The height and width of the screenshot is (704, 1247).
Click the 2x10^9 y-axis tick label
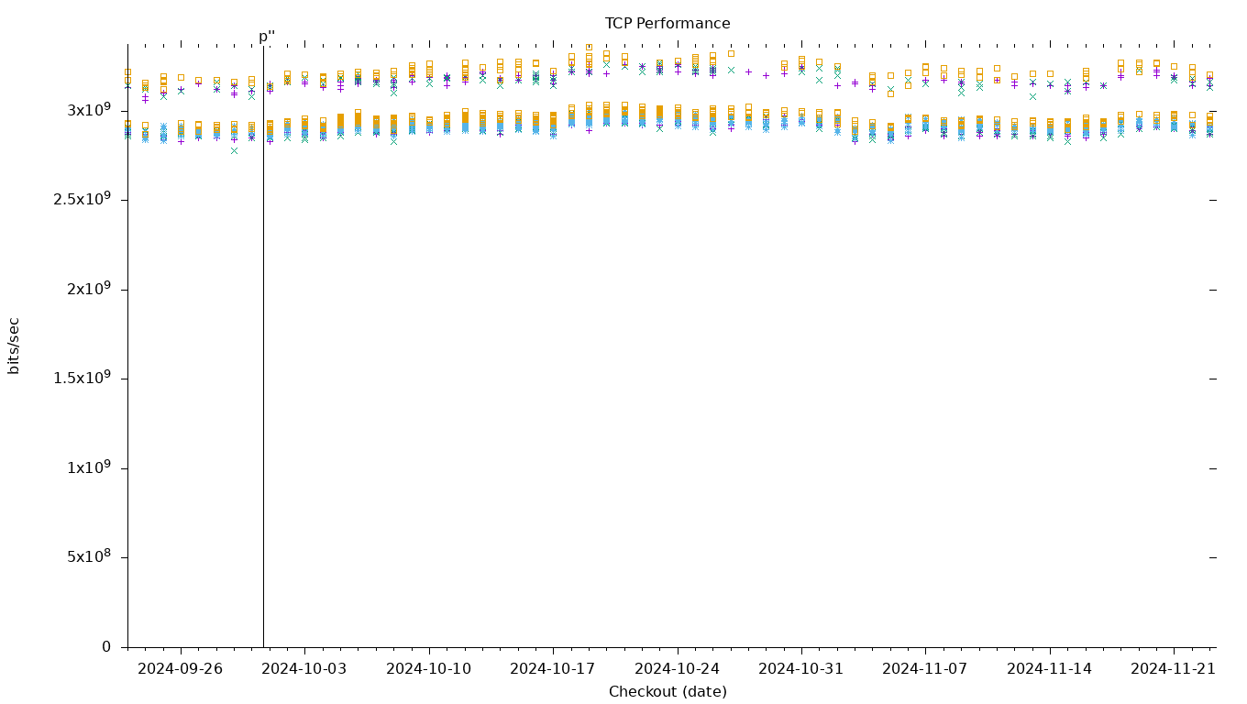pos(89,289)
